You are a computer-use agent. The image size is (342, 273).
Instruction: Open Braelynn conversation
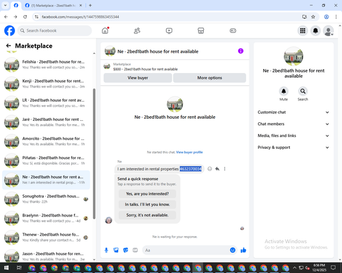pos(46,218)
